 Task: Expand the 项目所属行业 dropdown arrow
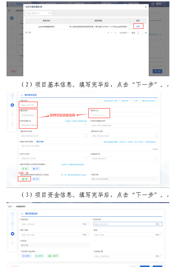tap(85, 125)
